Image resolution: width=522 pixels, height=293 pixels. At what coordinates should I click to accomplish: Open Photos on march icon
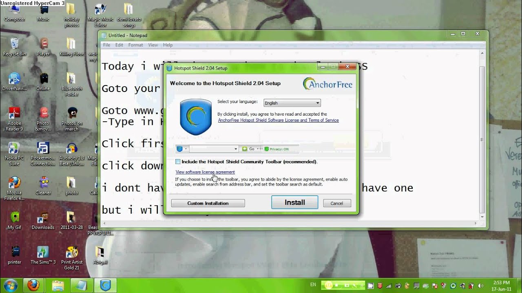coord(72,119)
